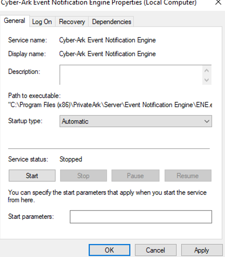The height and width of the screenshot is (257, 225).
Task: Cancel the service properties dialog
Action: 155,250
